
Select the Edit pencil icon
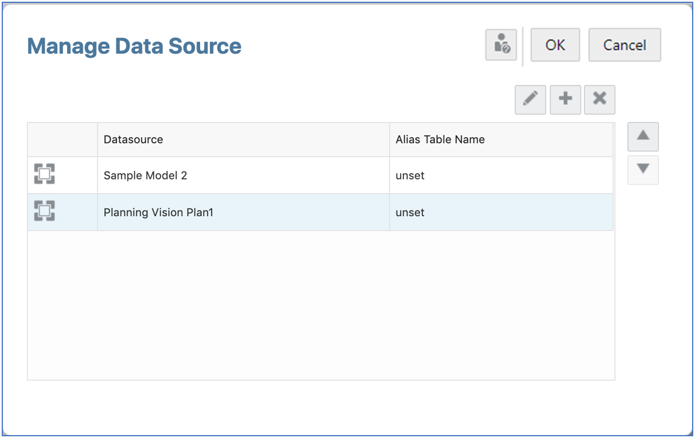pyautogui.click(x=530, y=99)
